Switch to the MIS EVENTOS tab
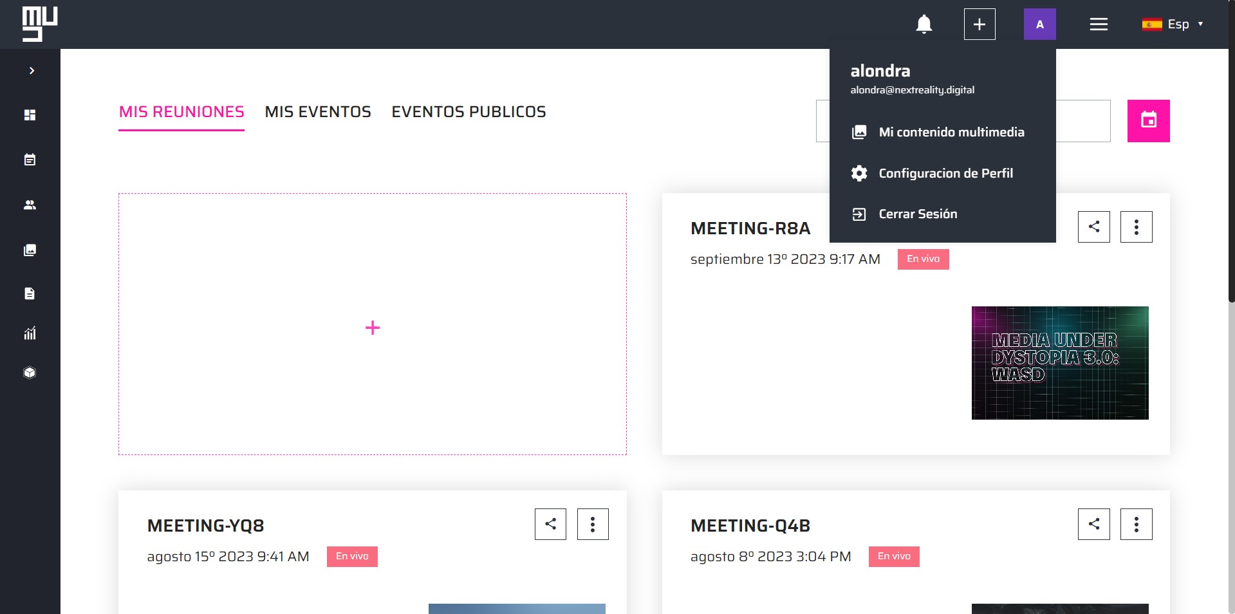This screenshot has height=614, width=1235. click(x=318, y=112)
